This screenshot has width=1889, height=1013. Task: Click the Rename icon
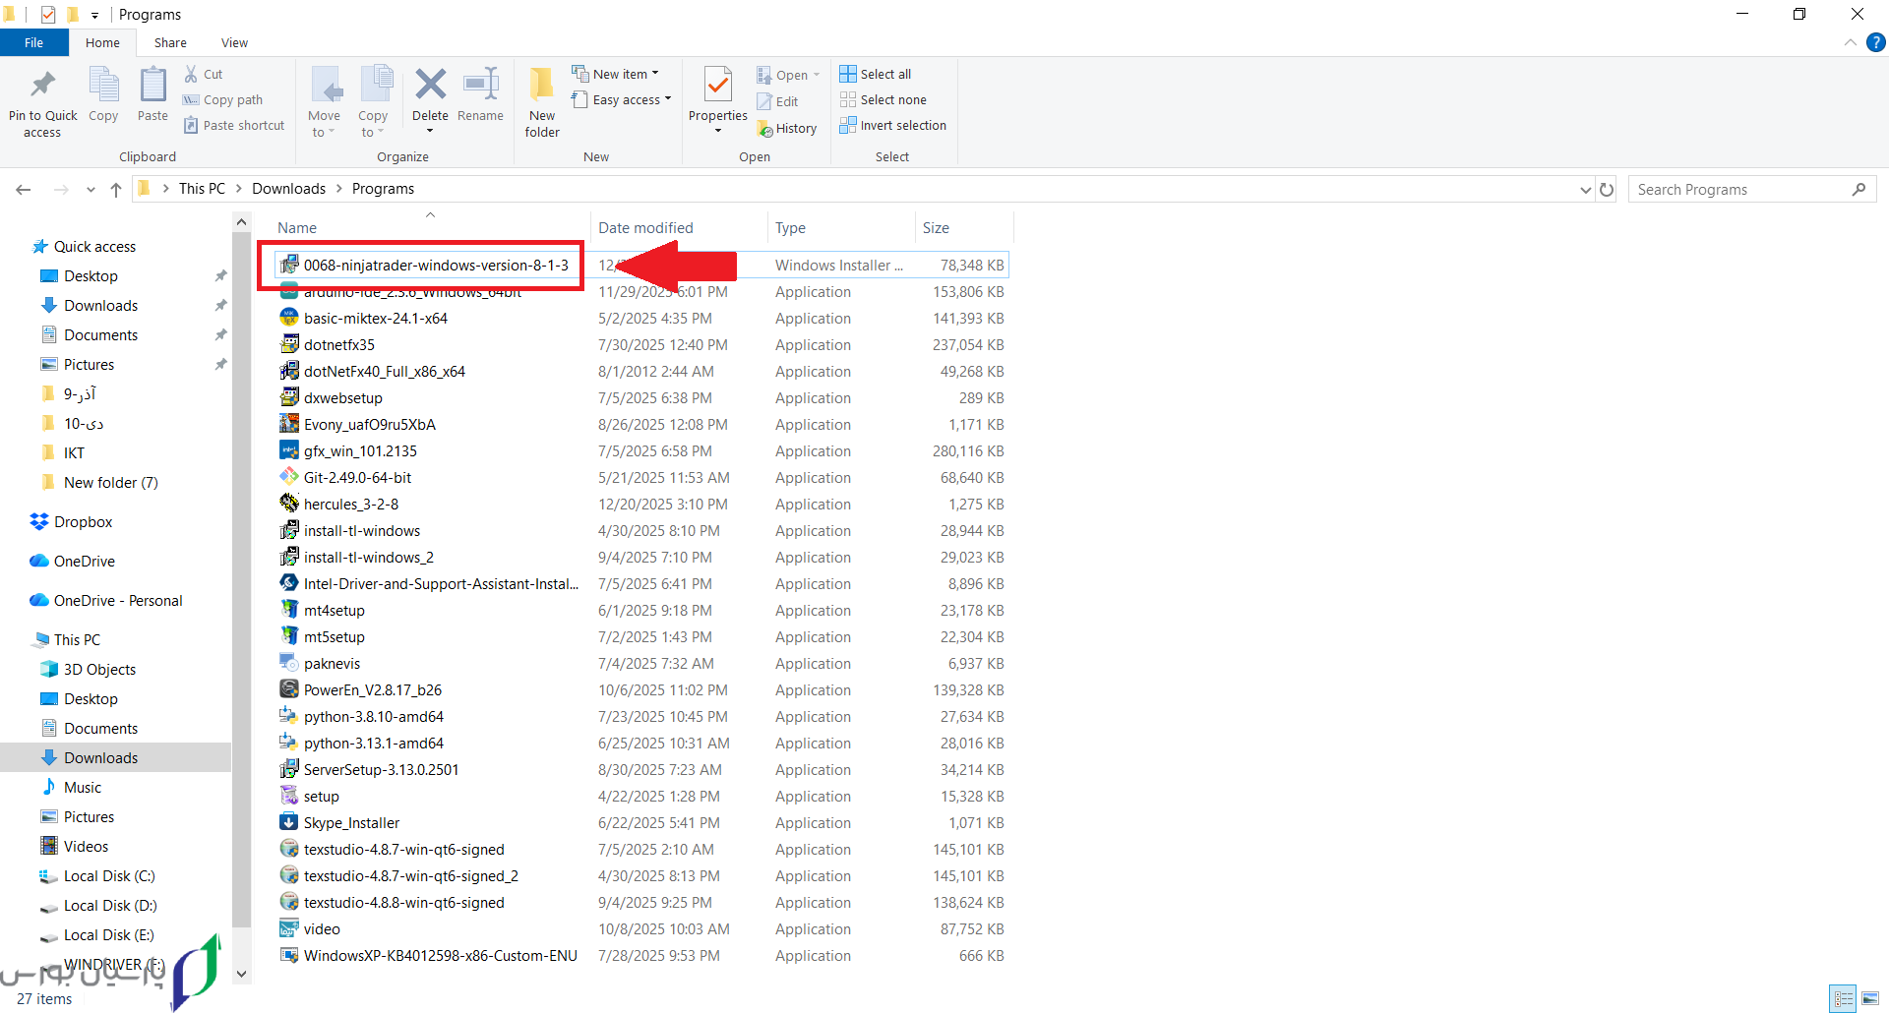tap(481, 85)
